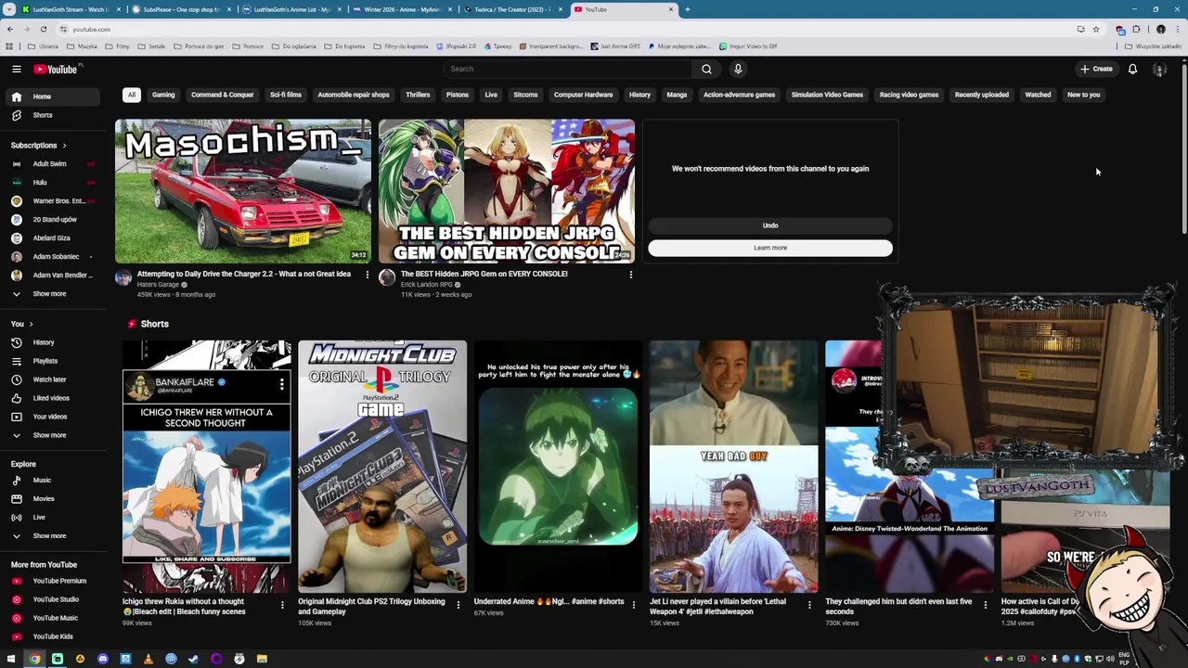
Task: Select the New to you chip
Action: click(x=1083, y=95)
